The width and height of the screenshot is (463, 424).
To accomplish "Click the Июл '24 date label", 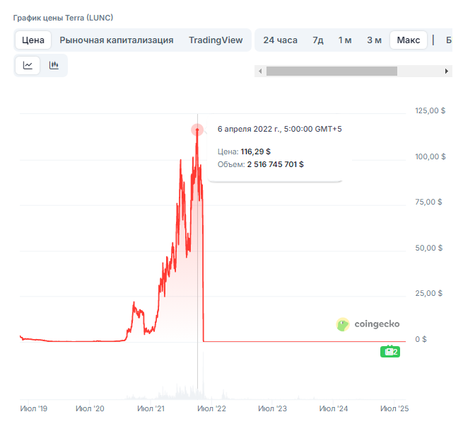I will [x=334, y=408].
